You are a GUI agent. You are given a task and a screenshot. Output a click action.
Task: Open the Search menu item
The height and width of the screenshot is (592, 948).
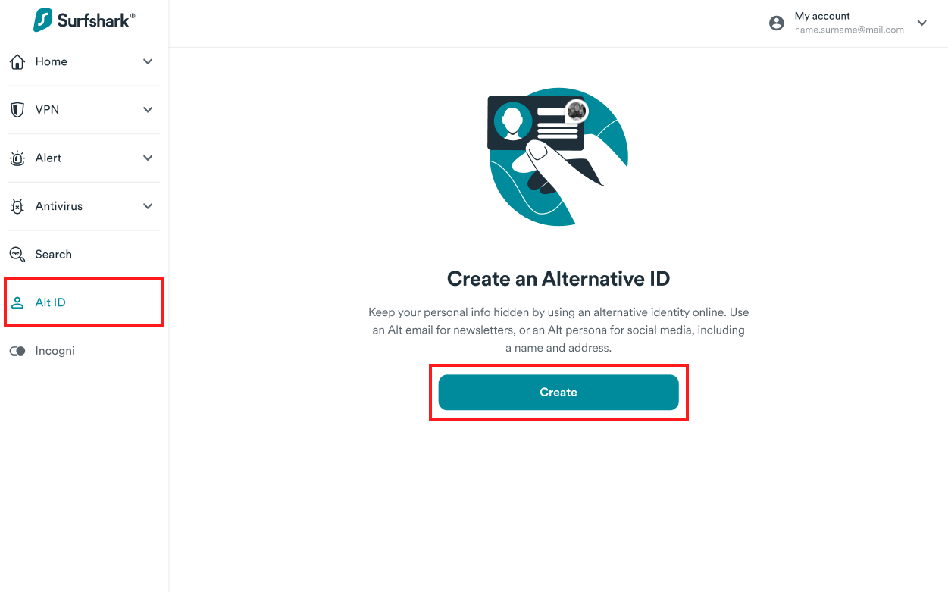84,255
